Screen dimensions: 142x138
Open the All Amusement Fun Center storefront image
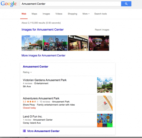(x=78, y=43)
